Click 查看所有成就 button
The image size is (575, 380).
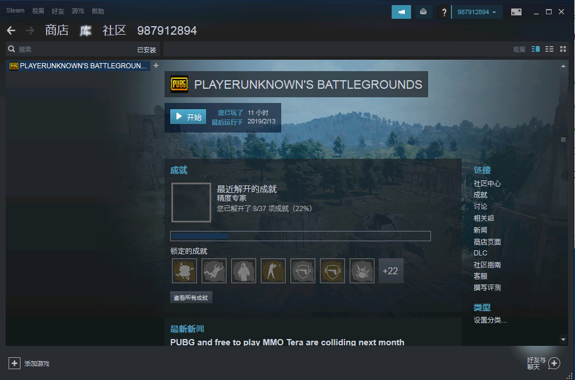point(191,298)
